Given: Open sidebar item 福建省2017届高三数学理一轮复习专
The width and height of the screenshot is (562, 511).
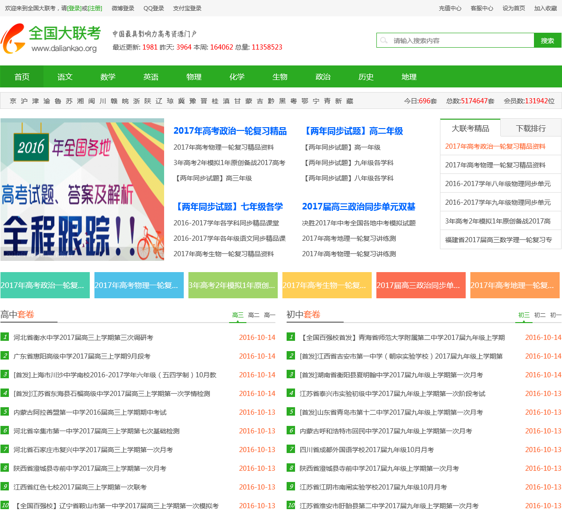Looking at the screenshot, I should 498,240.
